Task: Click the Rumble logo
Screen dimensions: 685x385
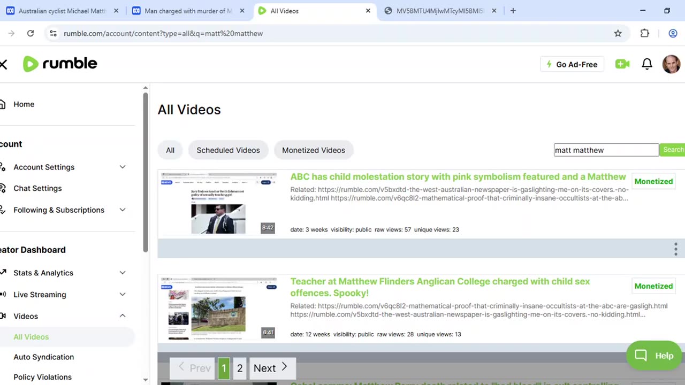Action: point(60,64)
